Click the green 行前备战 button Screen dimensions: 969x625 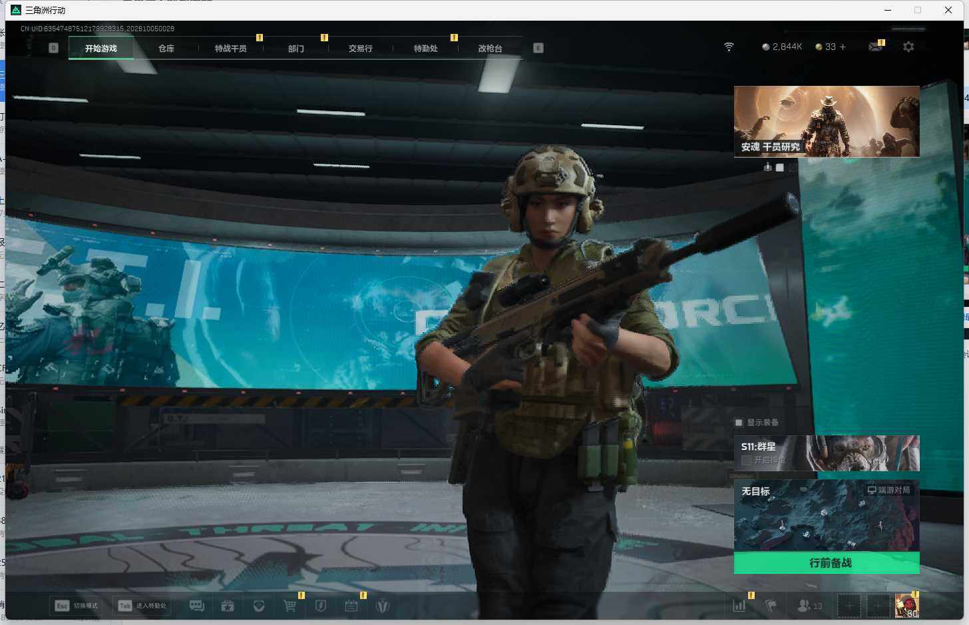tap(827, 563)
